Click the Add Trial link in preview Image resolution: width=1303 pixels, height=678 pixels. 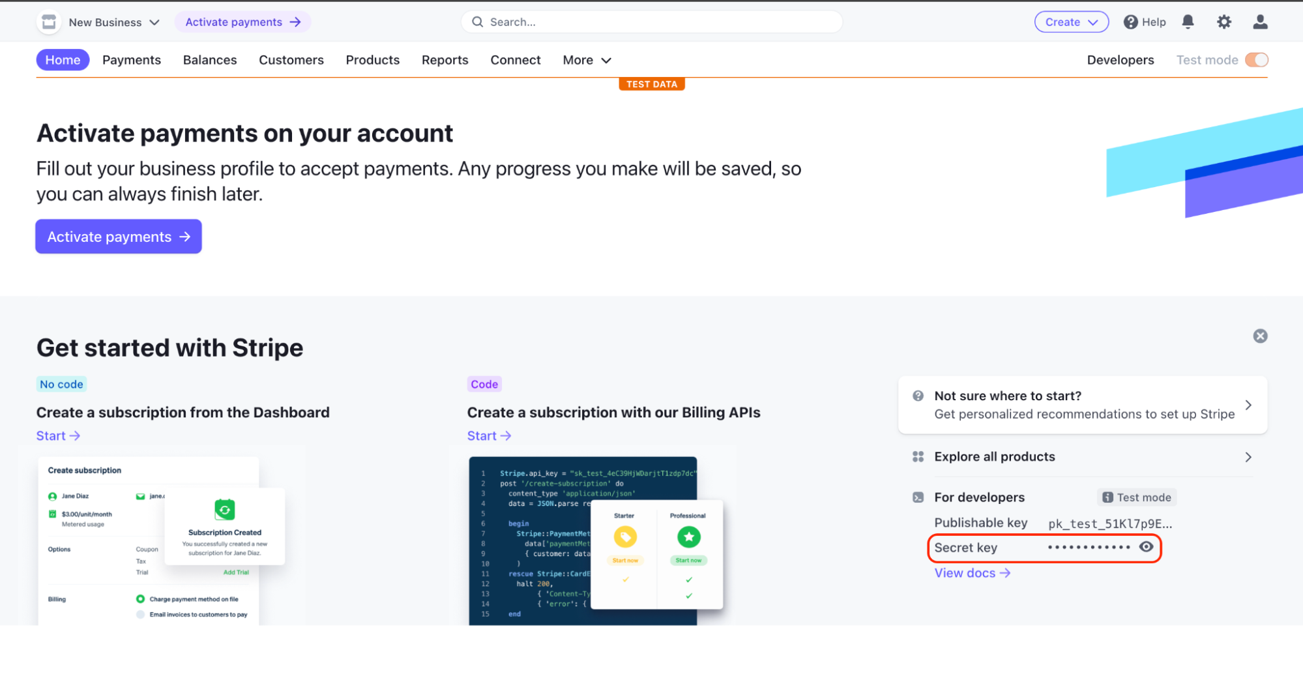pyautogui.click(x=236, y=572)
